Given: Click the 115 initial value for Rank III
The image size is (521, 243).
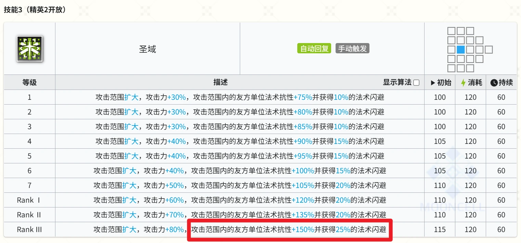Looking at the screenshot, I should (x=440, y=230).
